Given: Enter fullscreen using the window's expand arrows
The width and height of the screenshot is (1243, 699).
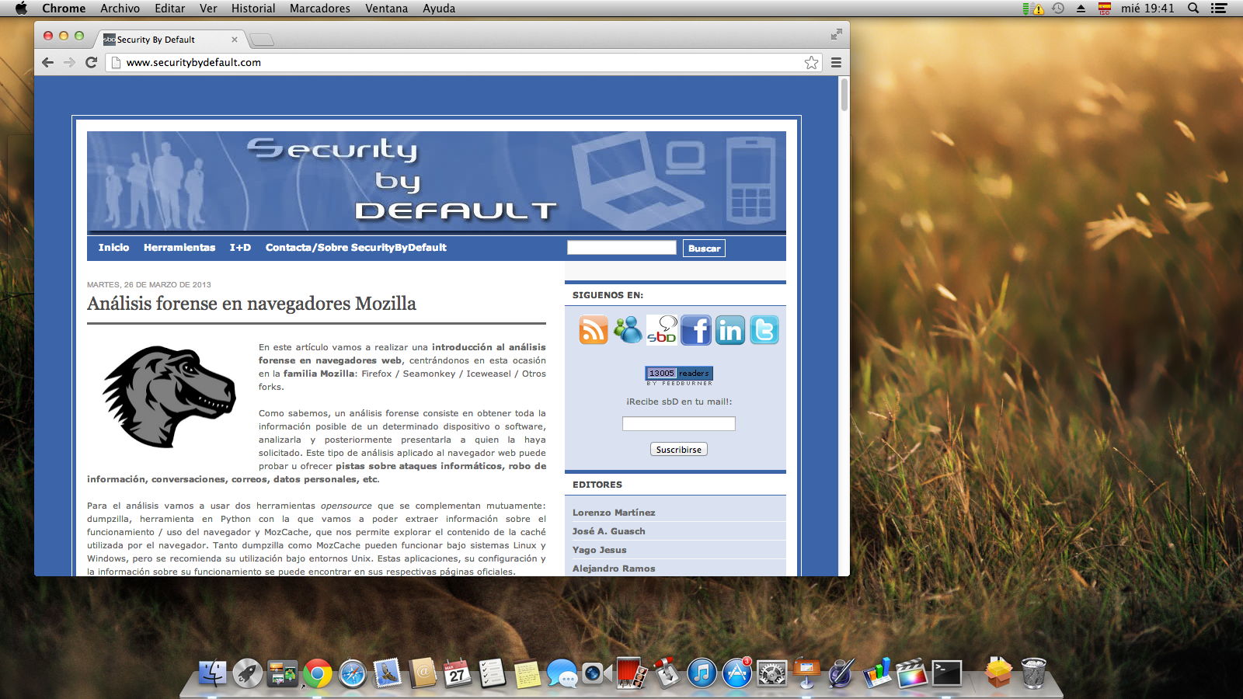Looking at the screenshot, I should (836, 34).
